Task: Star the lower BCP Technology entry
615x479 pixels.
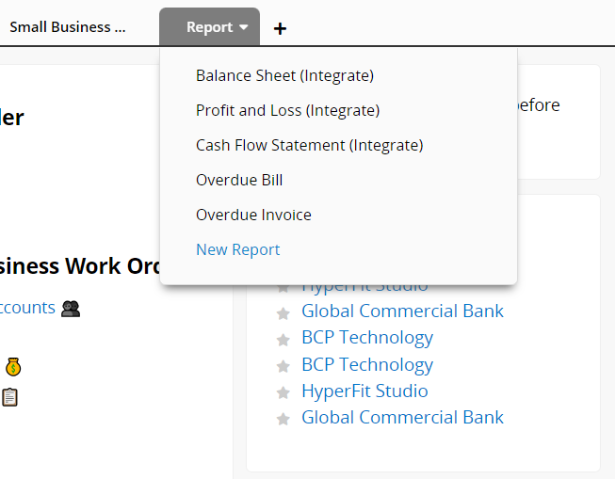Action: tap(283, 366)
